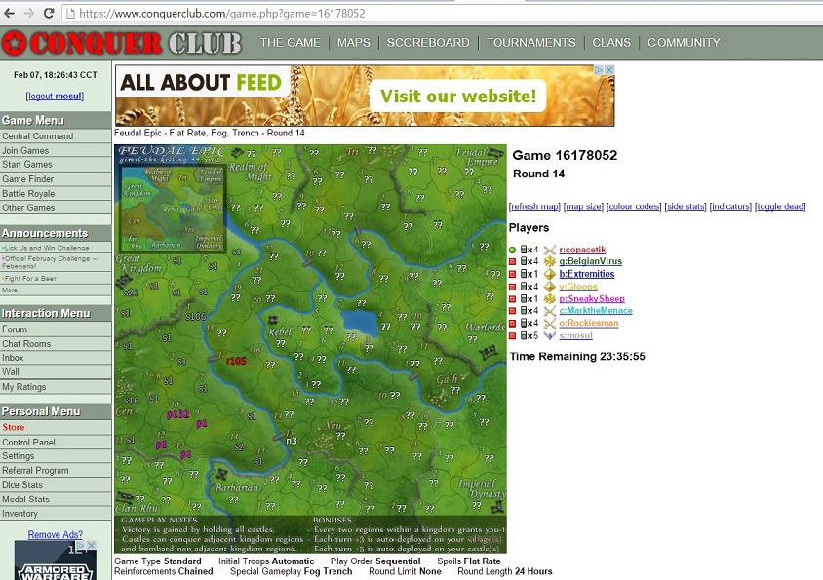The height and width of the screenshot is (580, 823).
Task: Click the browser address bar
Action: tap(390, 14)
